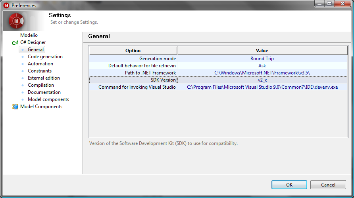Click the Modelio logo in the Preferences title bar
Screen dimensions: 354x198
pos(6,6)
